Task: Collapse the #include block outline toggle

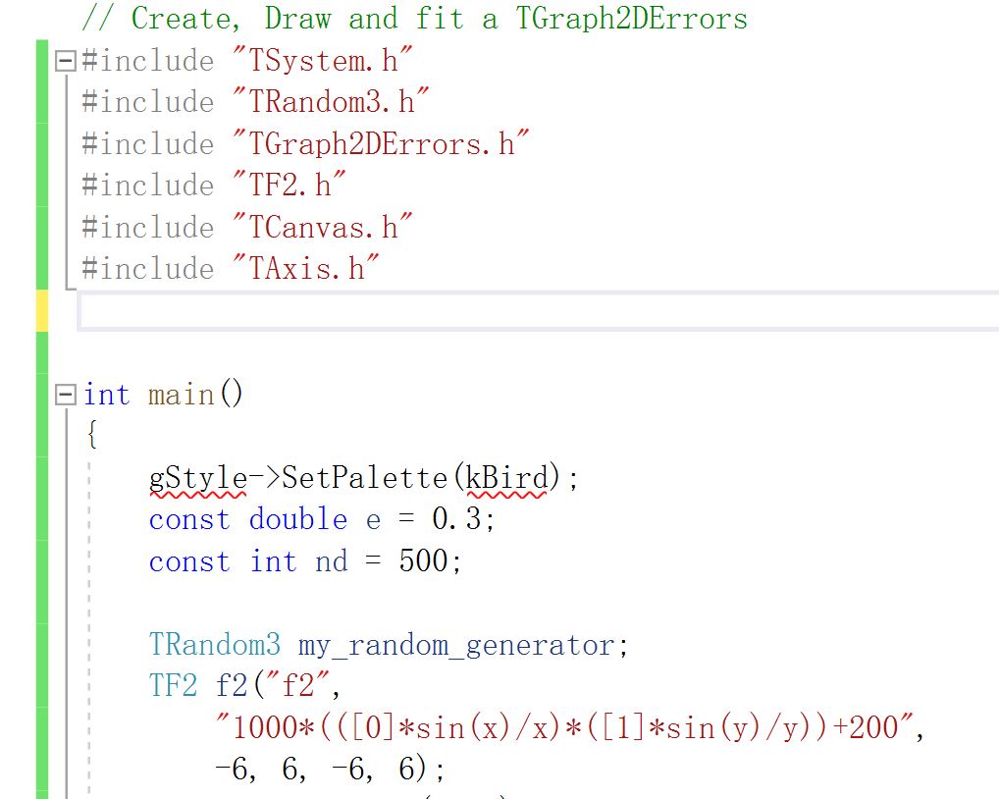Action: pos(66,62)
